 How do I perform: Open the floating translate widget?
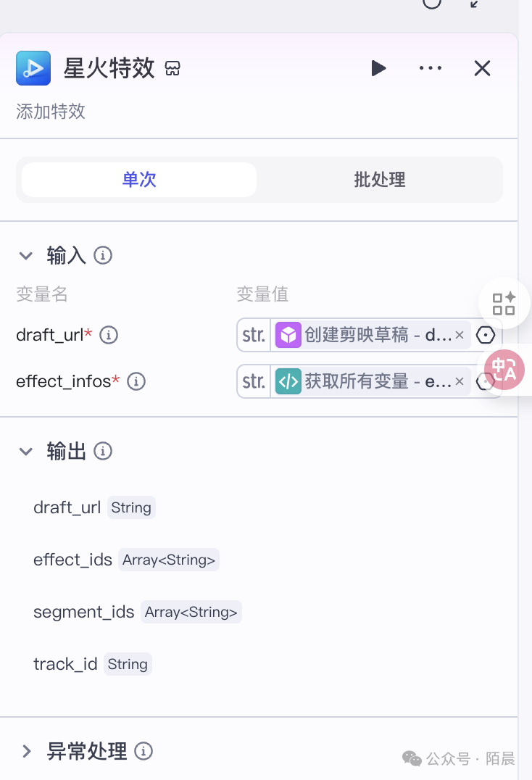pos(504,369)
